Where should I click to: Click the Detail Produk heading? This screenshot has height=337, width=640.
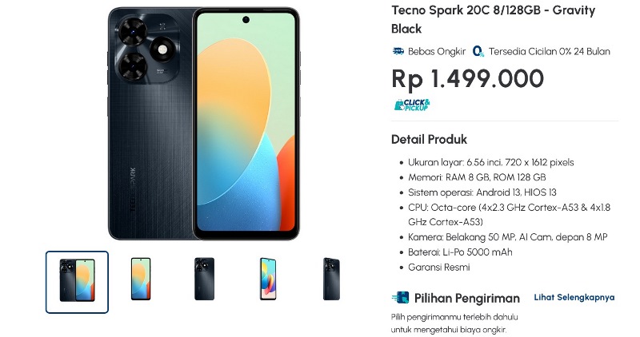tap(429, 140)
